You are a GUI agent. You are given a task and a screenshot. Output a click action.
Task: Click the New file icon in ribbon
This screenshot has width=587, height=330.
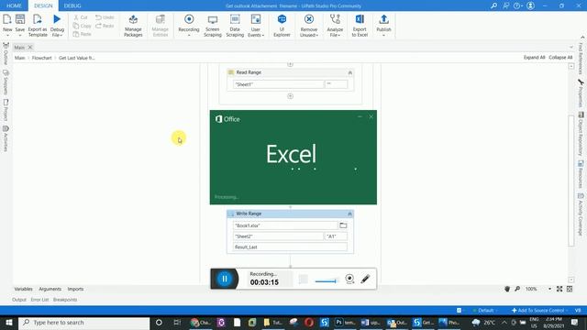tap(7, 19)
